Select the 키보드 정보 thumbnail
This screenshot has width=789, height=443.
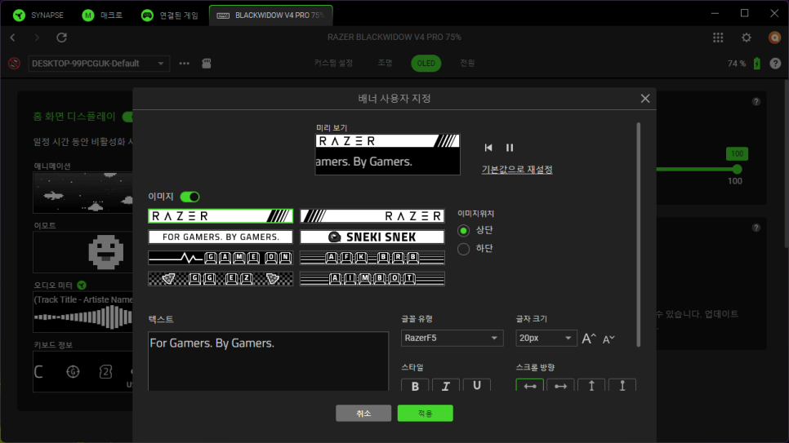(83, 371)
